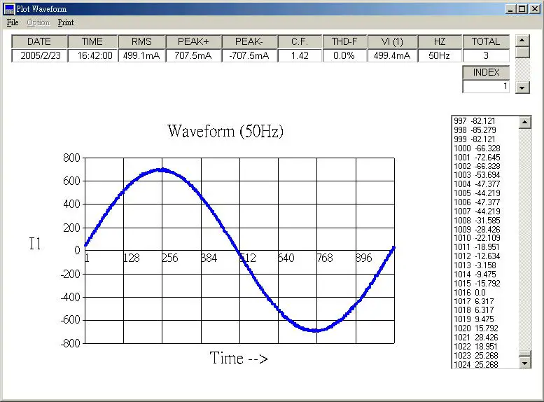This screenshot has width=544, height=402.
Task: Select data row 1005 -44.219
Action: [486, 193]
